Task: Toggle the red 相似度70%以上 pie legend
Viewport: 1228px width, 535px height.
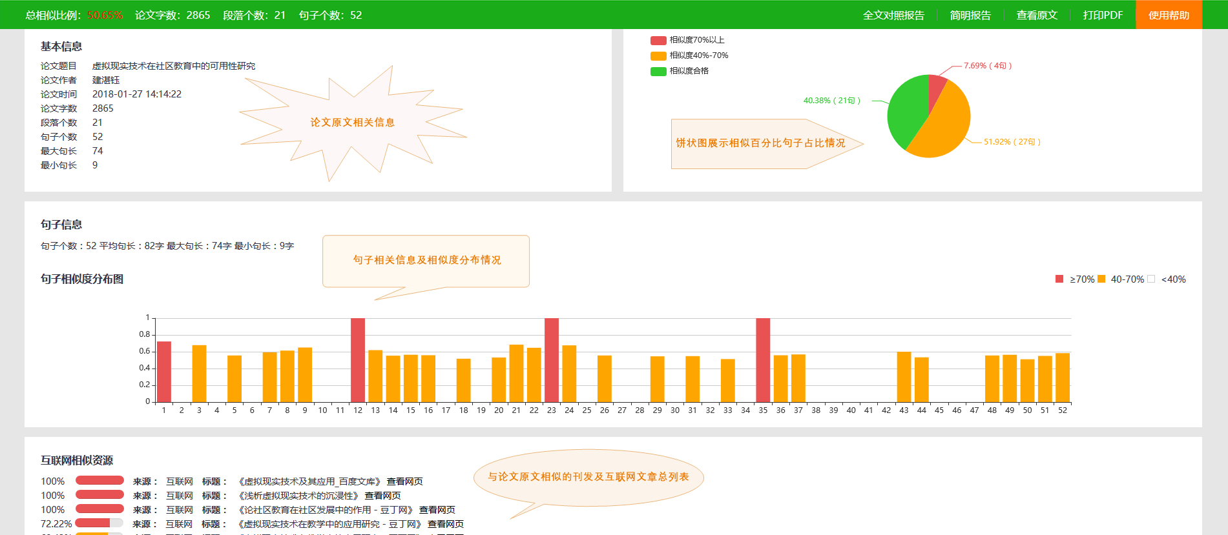Action: 658,40
